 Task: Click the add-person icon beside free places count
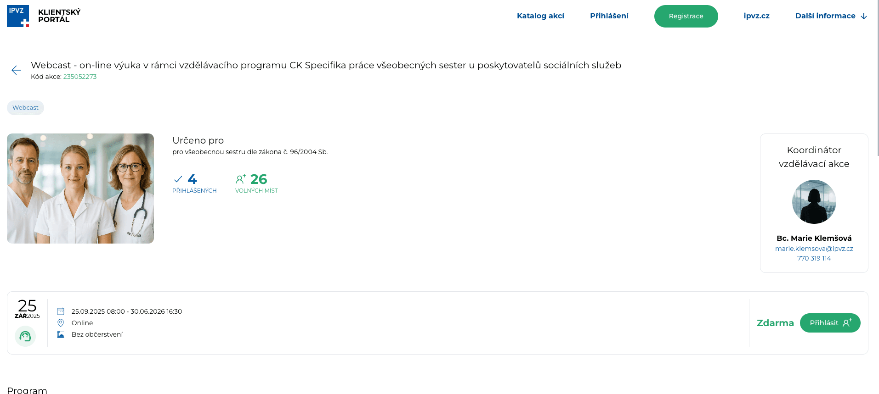pos(241,179)
